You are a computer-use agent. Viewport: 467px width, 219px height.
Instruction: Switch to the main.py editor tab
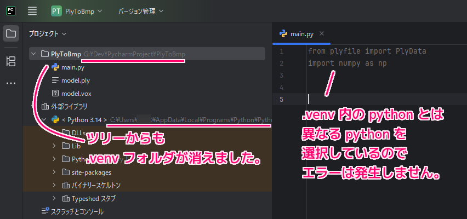coord(301,34)
